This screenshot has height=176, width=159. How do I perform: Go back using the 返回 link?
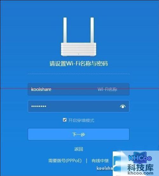click(79, 149)
